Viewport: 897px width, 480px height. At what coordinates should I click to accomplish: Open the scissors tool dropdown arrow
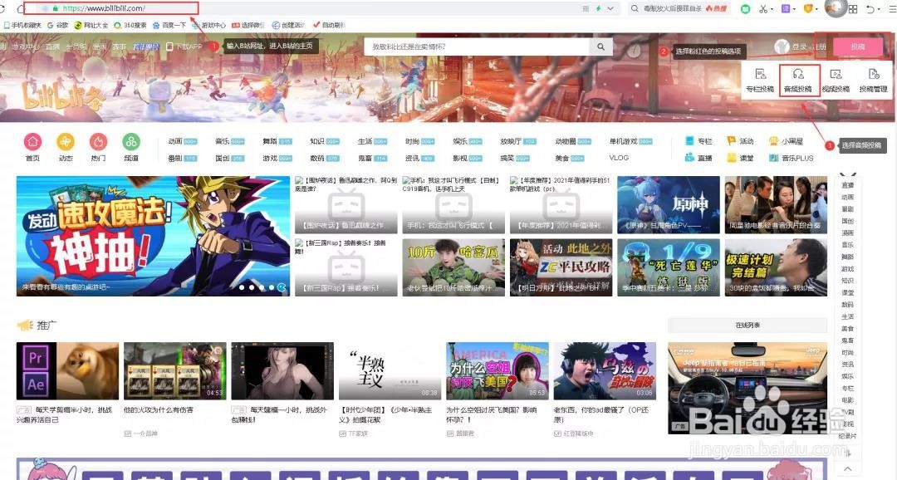772,9
